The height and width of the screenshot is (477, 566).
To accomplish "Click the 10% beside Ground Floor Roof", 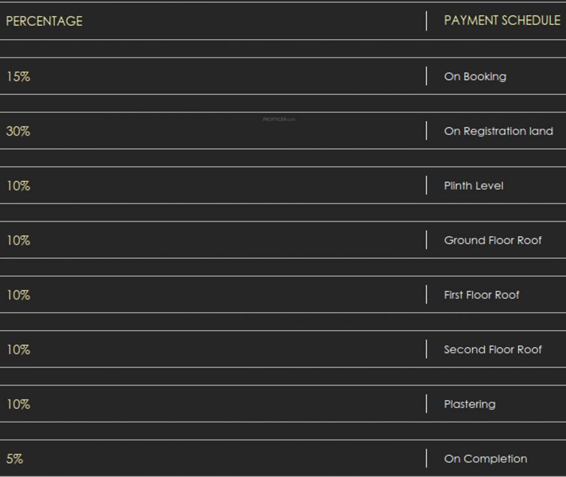I will 19,240.
